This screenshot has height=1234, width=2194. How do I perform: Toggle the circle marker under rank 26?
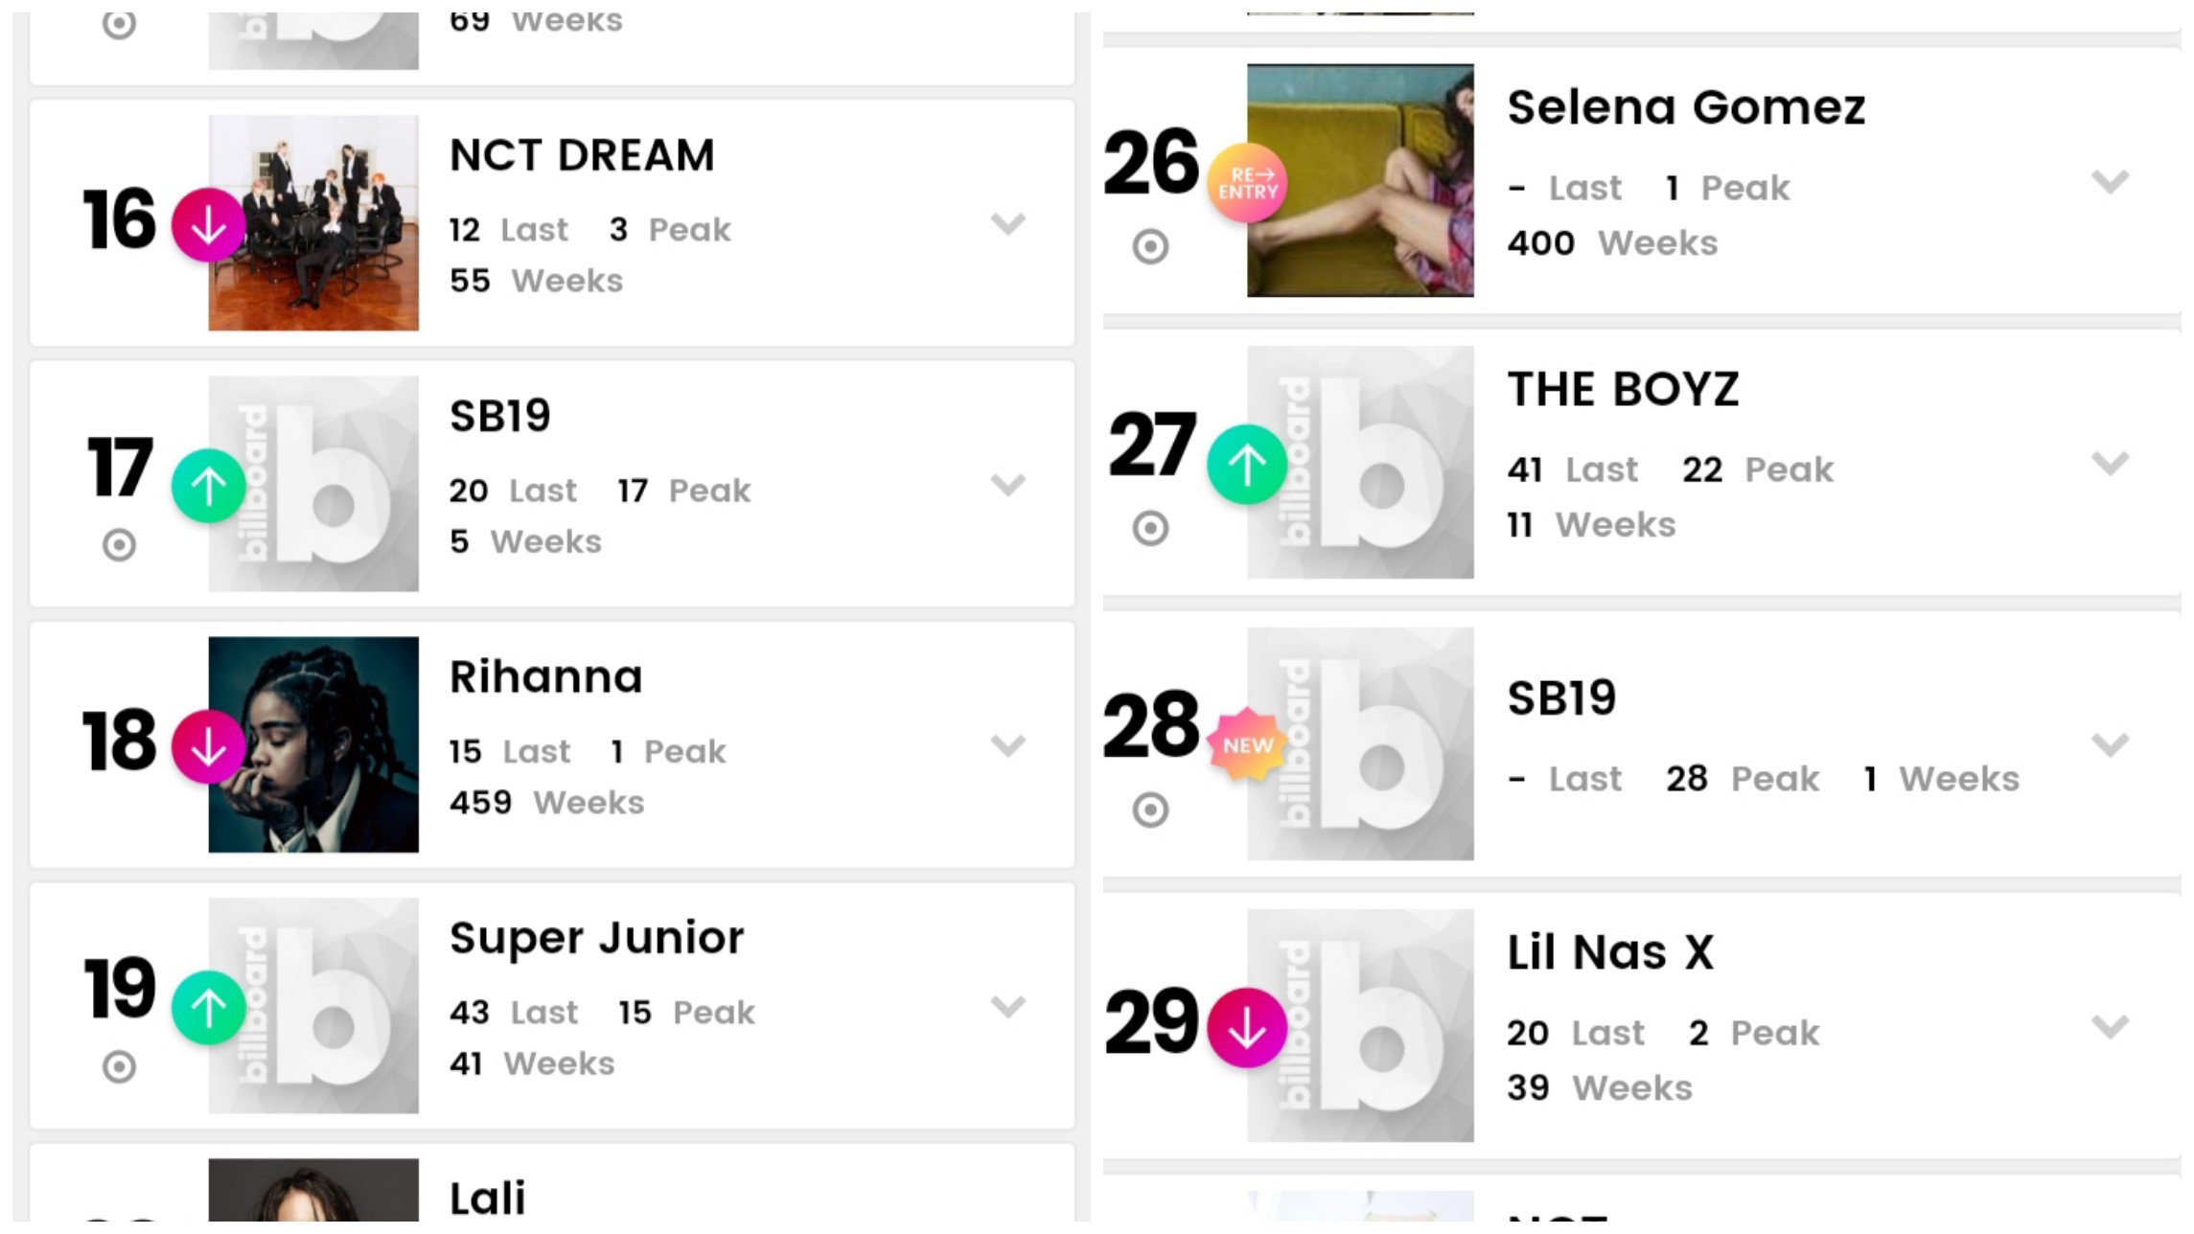pos(1150,247)
